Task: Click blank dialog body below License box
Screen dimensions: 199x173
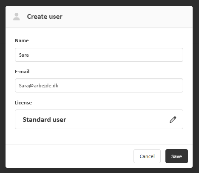Action: tap(99, 137)
